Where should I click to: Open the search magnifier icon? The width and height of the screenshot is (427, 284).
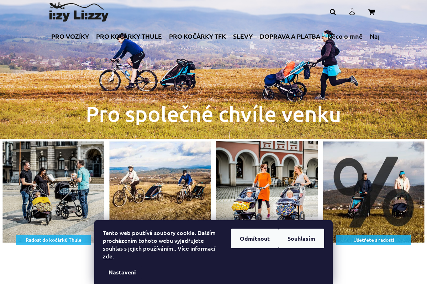[x=333, y=12]
